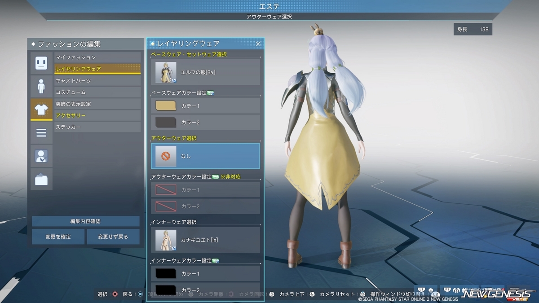The image size is (539, 303).
Task: Click the 戻る cross button hint icon
Action: pyautogui.click(x=140, y=294)
